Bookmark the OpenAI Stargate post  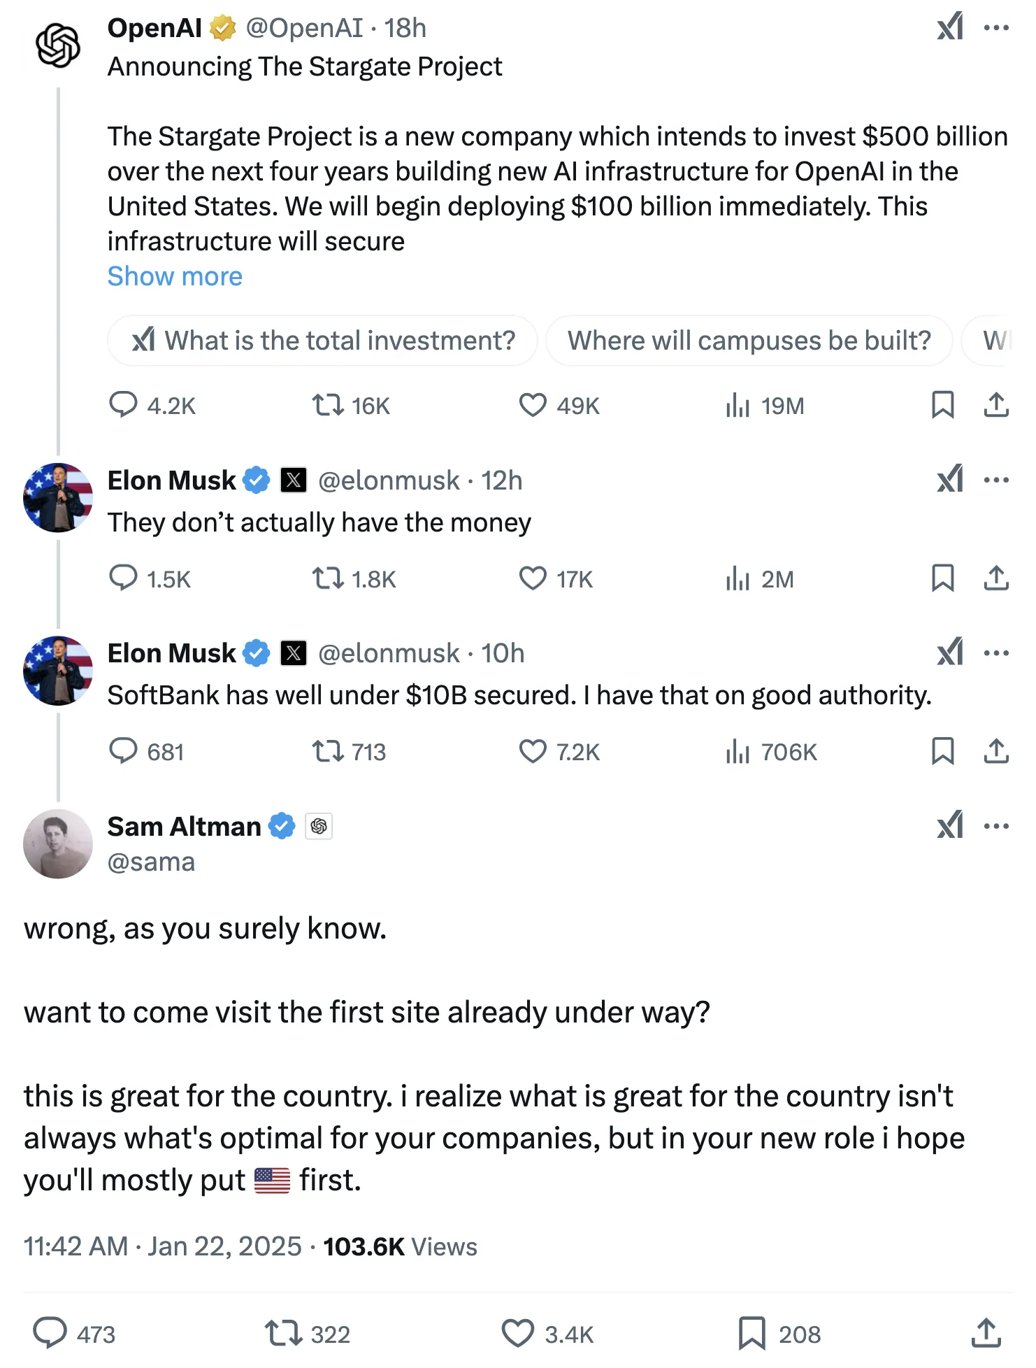pos(942,405)
